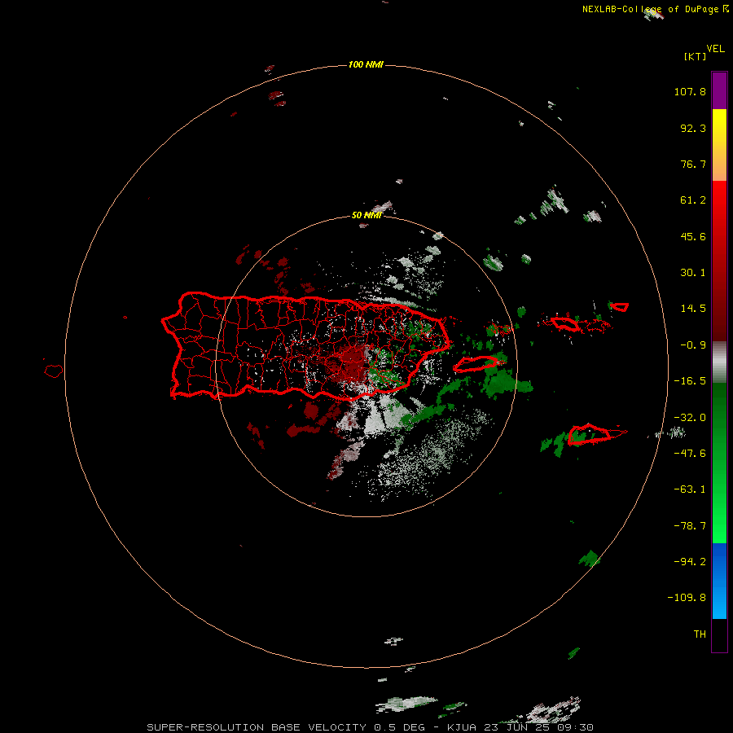This screenshot has height=733, width=733.
Task: Select the -63.1 legend value
Action: point(690,489)
